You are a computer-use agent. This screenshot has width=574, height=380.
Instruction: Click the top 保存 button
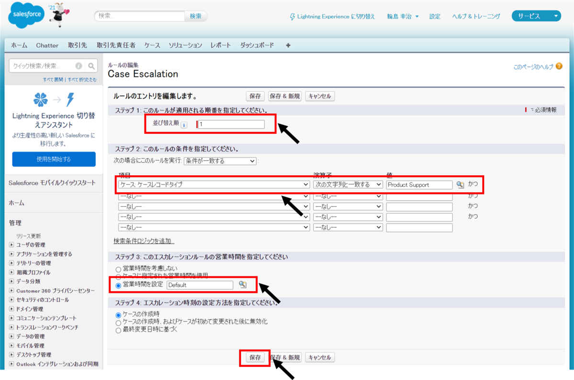point(255,96)
